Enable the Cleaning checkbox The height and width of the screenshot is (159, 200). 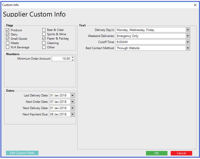coord(44,43)
